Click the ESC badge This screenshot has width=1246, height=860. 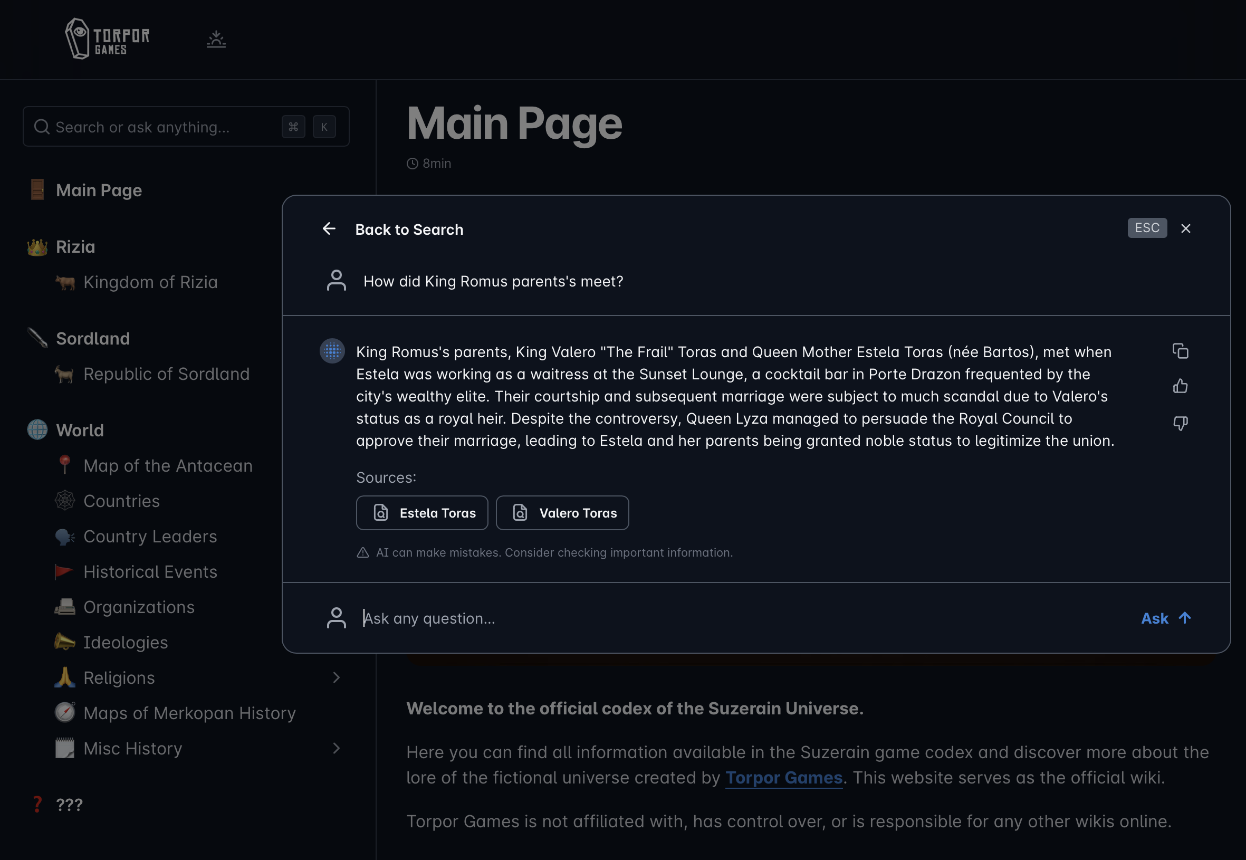[1147, 228]
